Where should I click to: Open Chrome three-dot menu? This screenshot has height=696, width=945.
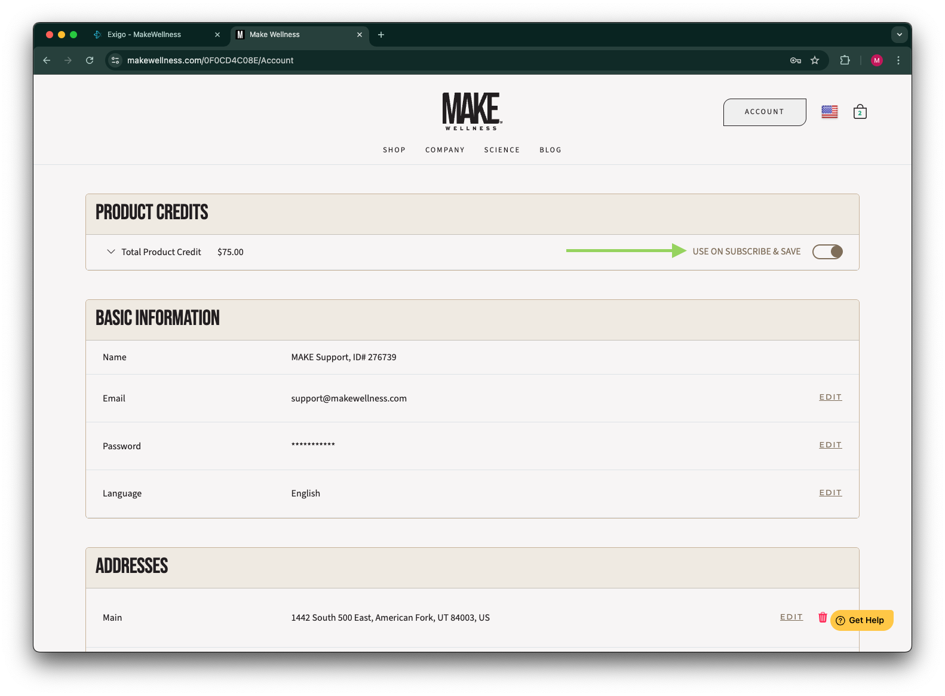(x=898, y=60)
